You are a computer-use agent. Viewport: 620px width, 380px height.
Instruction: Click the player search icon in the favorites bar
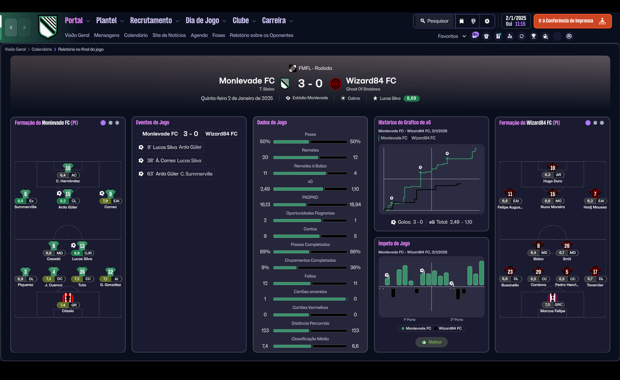pos(510,36)
